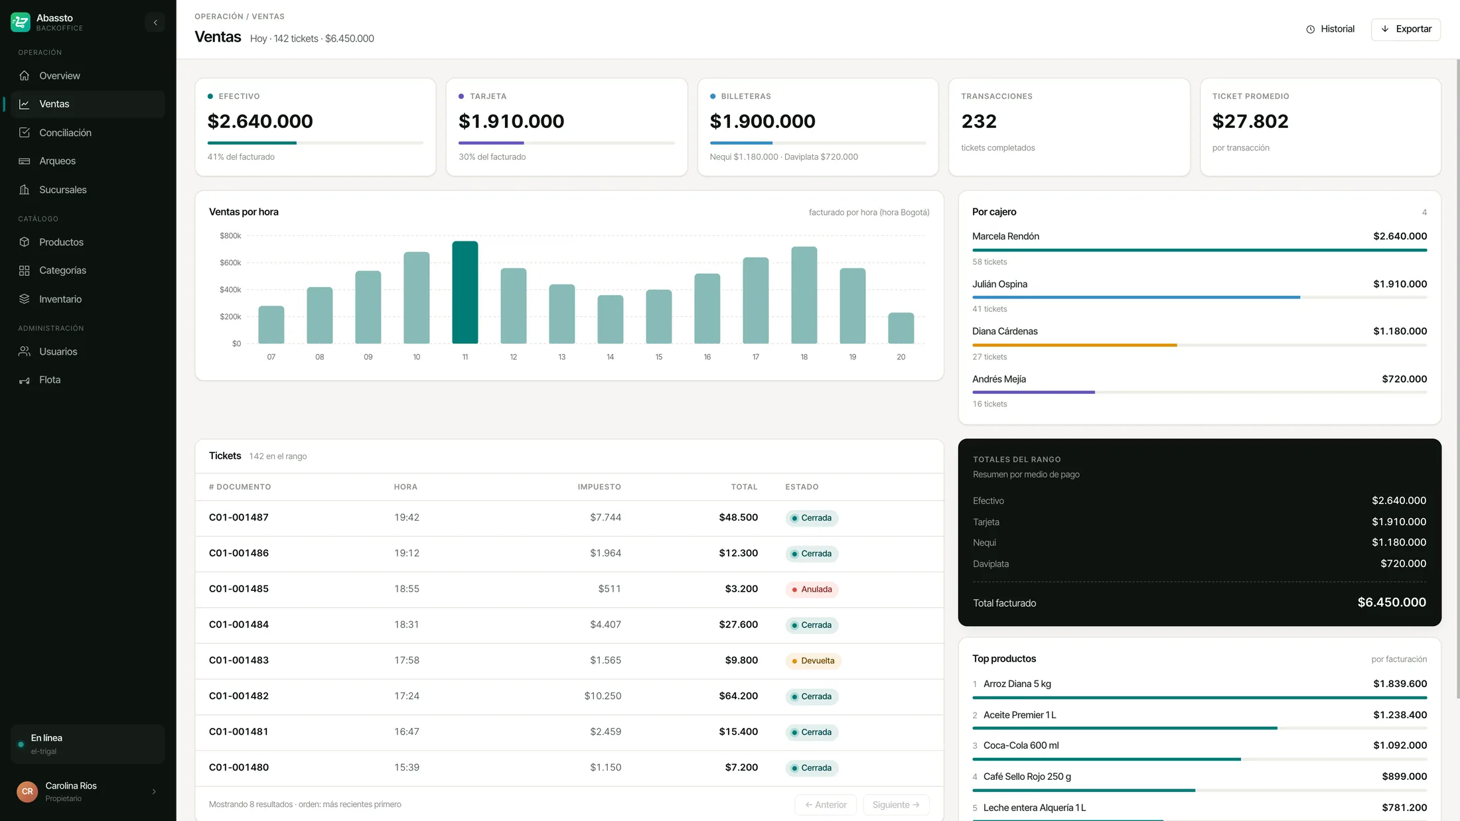Expand the Carolina Rios account chevron
Screen dimensions: 1460x821
154,791
